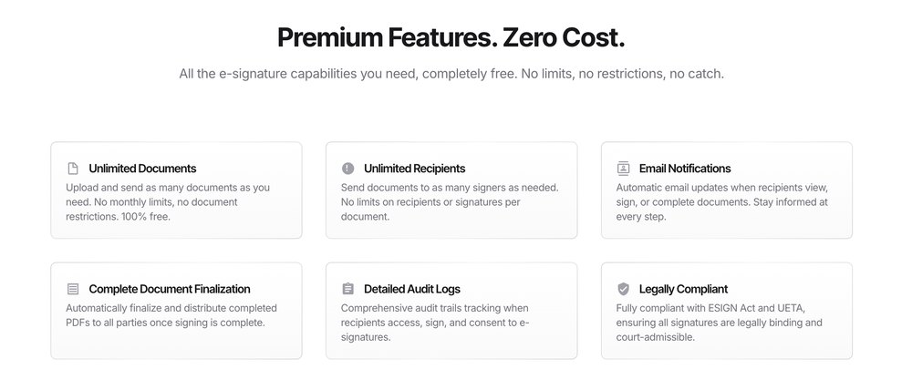The image size is (912, 390).
Task: Click the Email Notifications heading
Action: 685,169
